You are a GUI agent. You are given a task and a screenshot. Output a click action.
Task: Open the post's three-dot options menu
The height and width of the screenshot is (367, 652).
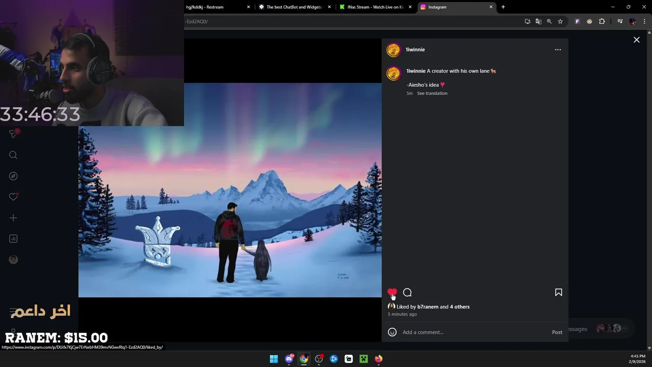tap(558, 49)
